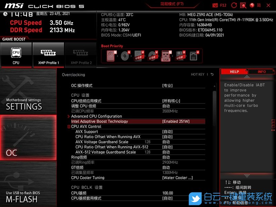Click the language globe icon
Viewport: 276px width, 207px height.
point(252,5)
